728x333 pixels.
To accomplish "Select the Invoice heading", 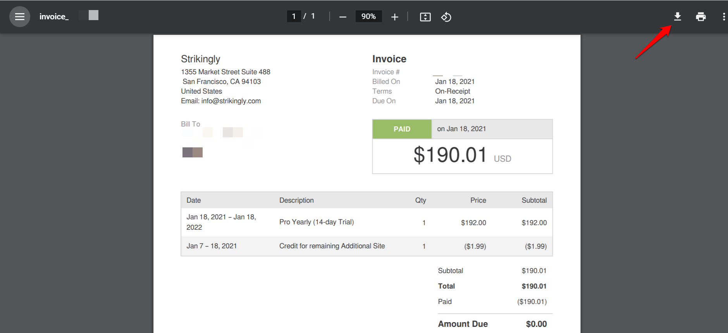I will [389, 59].
